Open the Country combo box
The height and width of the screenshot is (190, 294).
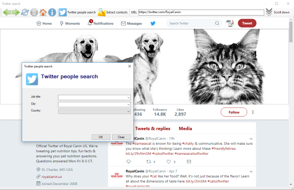(x=94, y=111)
